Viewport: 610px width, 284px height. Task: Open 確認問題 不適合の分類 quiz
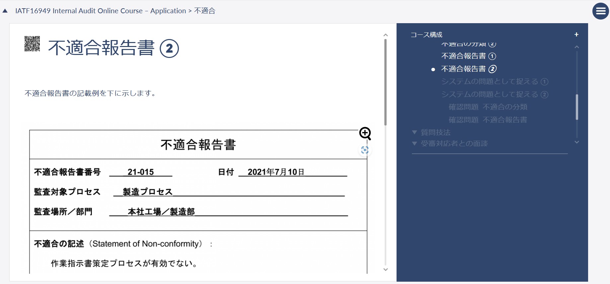pyautogui.click(x=488, y=107)
